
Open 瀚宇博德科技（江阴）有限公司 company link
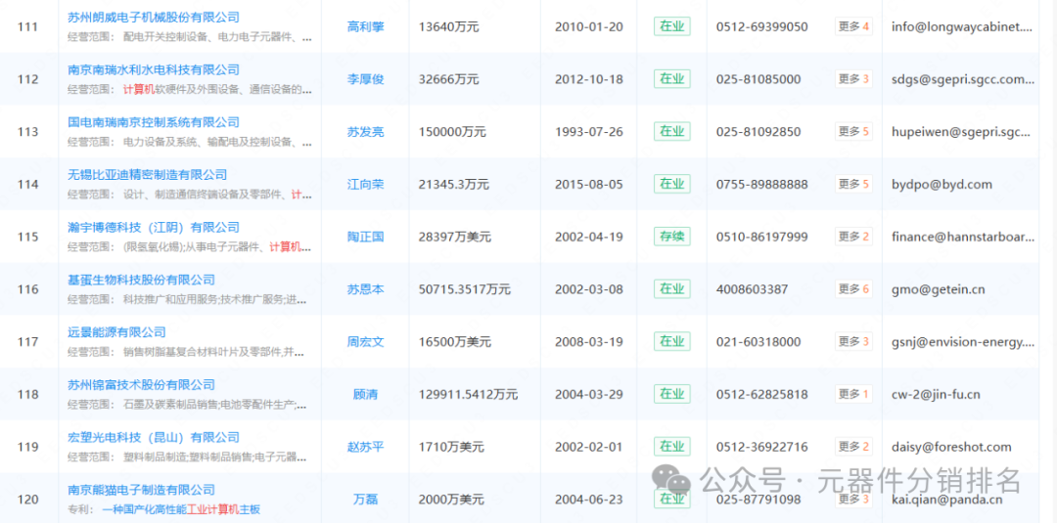click(x=153, y=228)
